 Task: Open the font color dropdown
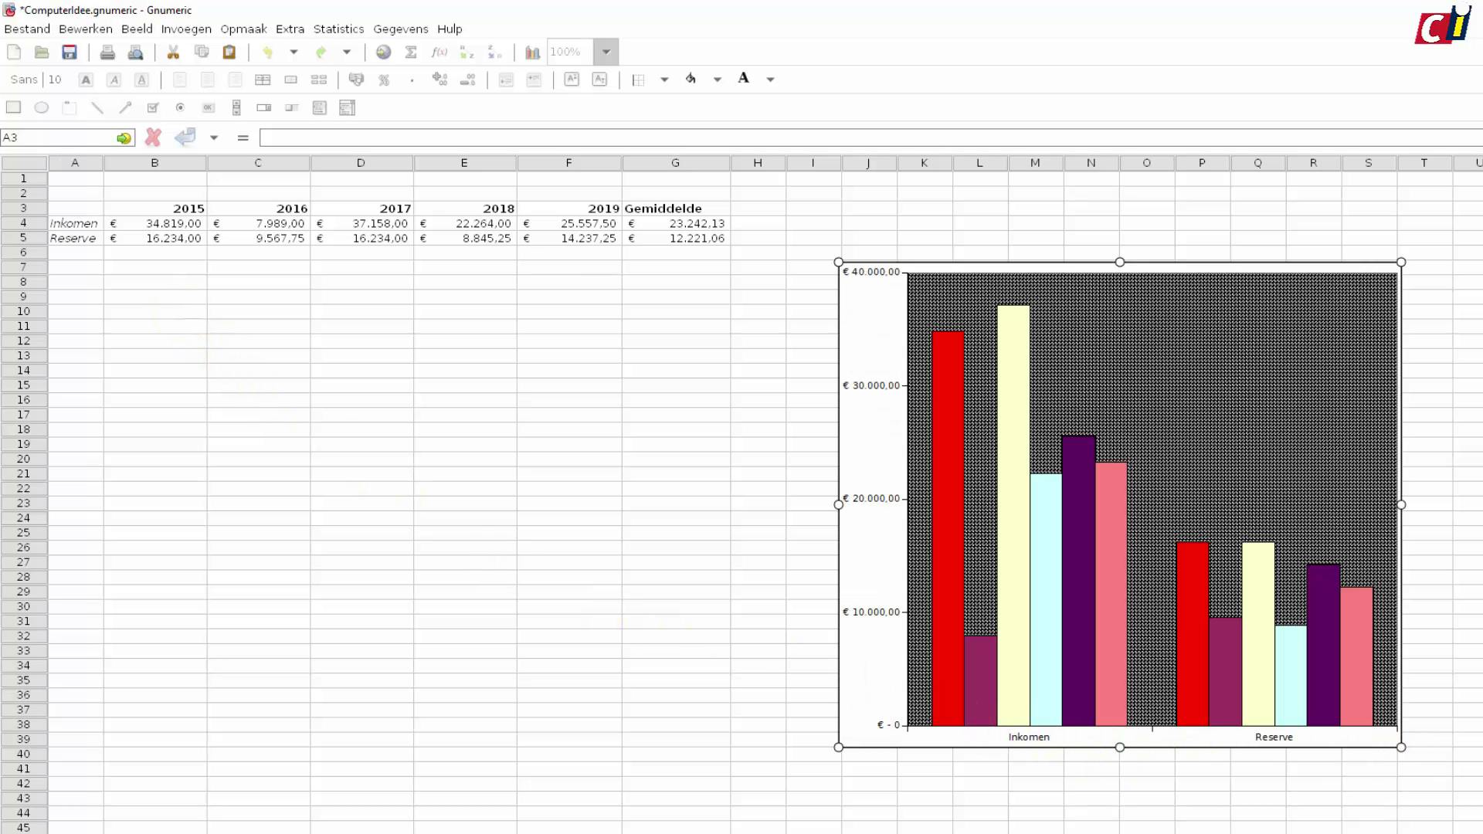[x=770, y=80]
